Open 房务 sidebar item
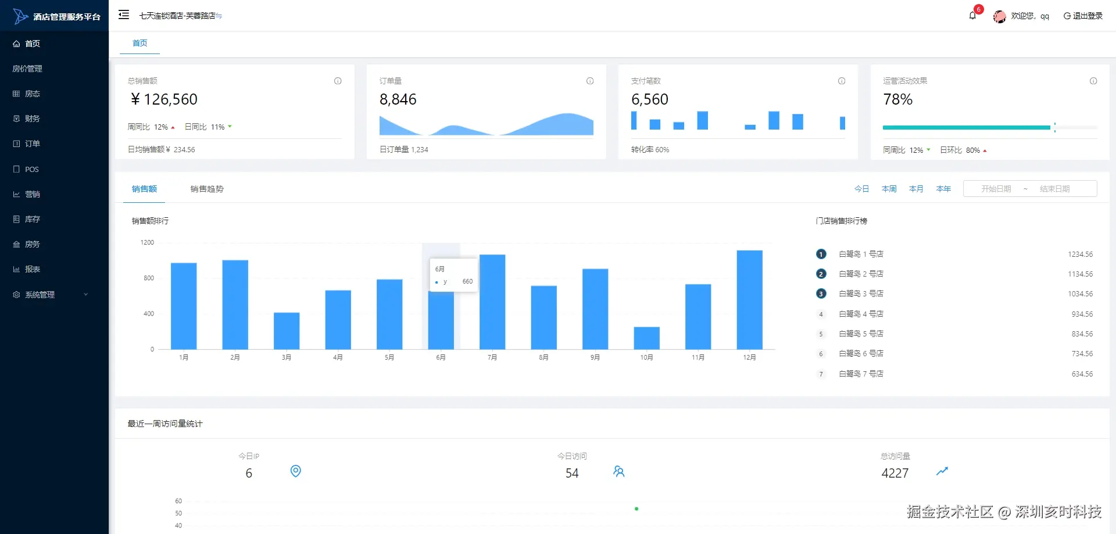 tap(55, 244)
